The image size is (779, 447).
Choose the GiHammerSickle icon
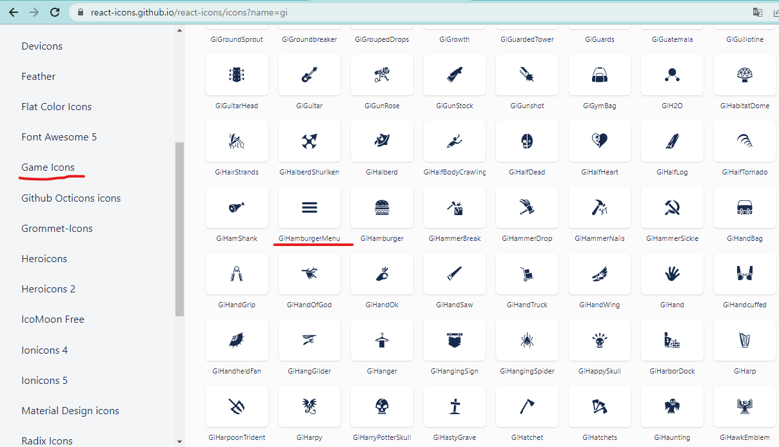click(x=672, y=207)
